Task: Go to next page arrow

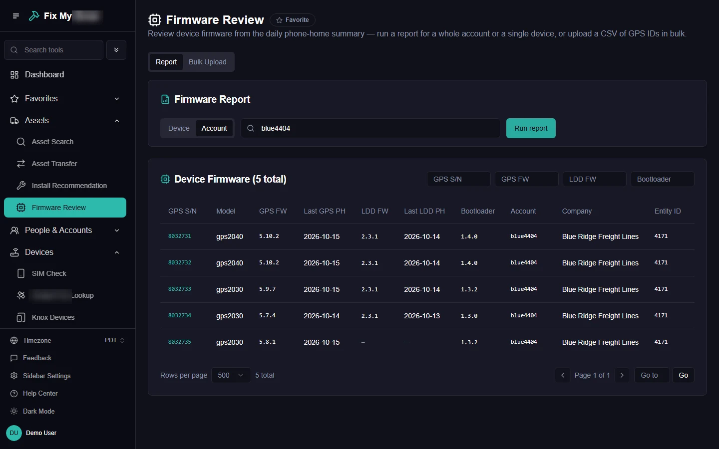Action: (x=622, y=375)
